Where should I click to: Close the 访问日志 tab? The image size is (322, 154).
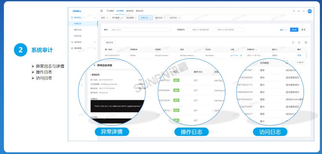point(179,18)
